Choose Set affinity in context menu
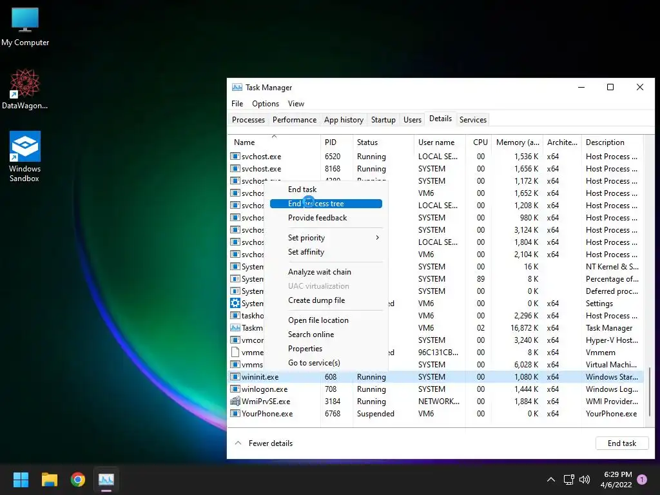660x495 pixels. [x=326, y=252]
